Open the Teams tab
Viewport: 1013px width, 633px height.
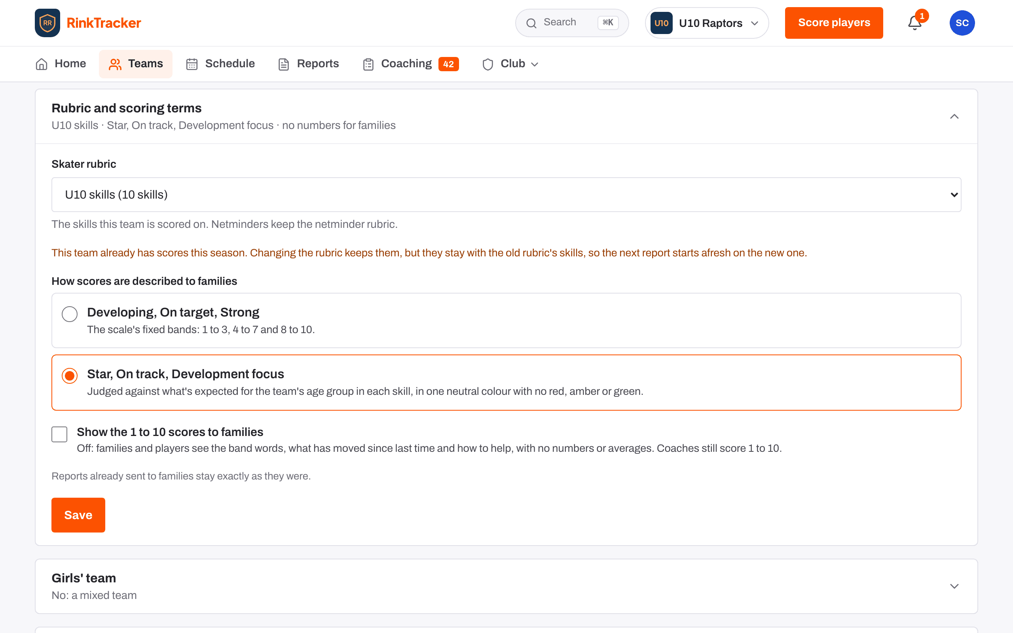(136, 64)
